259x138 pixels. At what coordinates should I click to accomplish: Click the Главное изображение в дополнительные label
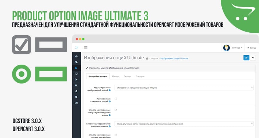98,125
